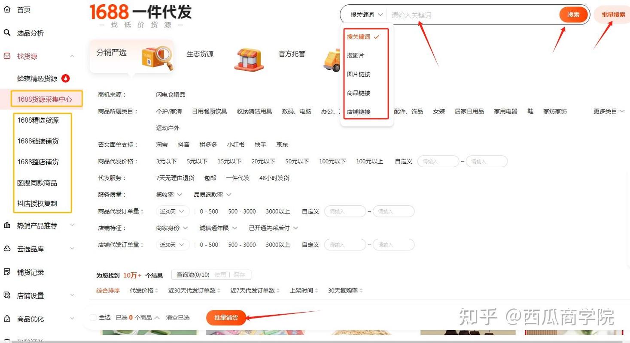The height and width of the screenshot is (343, 630).
Task: Sort by 代发价格 arrows icon
Action: coord(156,291)
